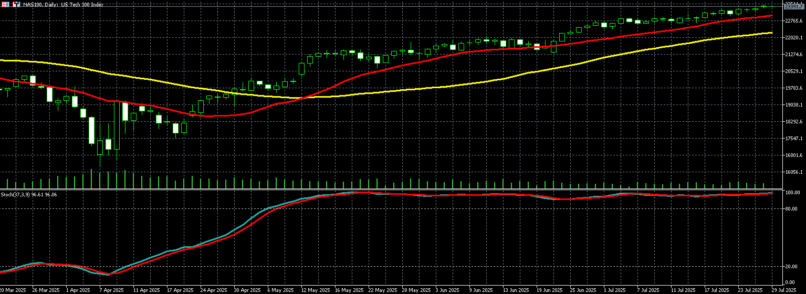The image size is (806, 294).
Task: Click the '6 May 2025' date label
Action: (x=280, y=290)
